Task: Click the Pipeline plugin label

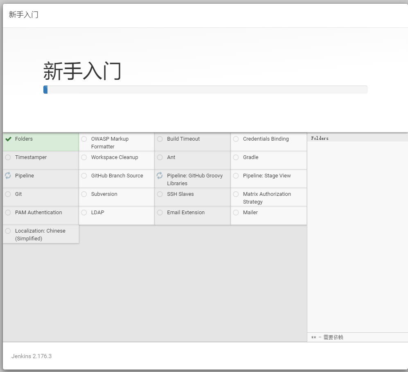Action: tap(25, 176)
